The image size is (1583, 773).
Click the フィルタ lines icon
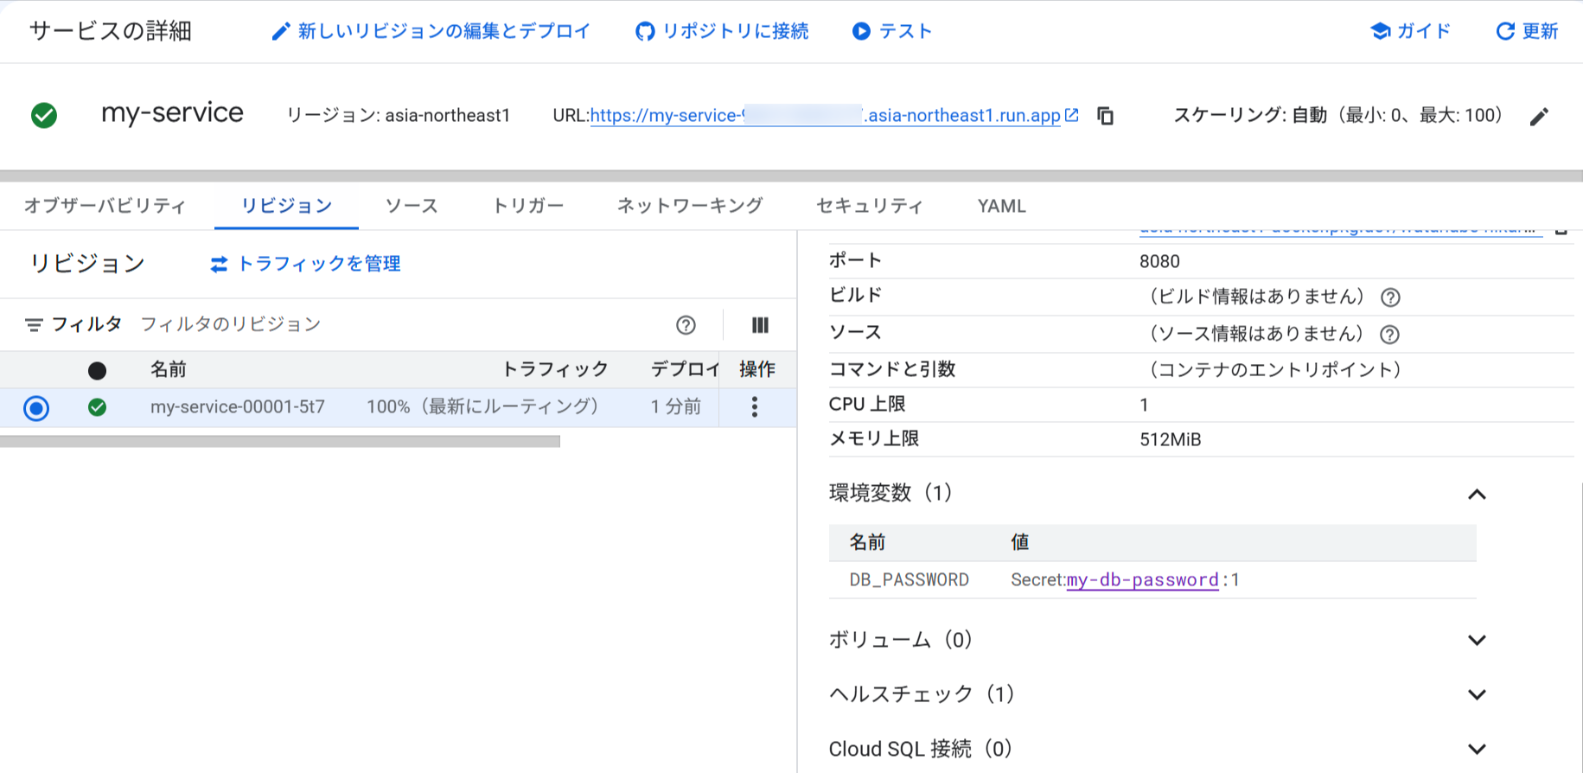(34, 325)
